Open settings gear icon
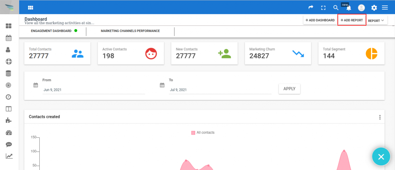 [x=374, y=8]
